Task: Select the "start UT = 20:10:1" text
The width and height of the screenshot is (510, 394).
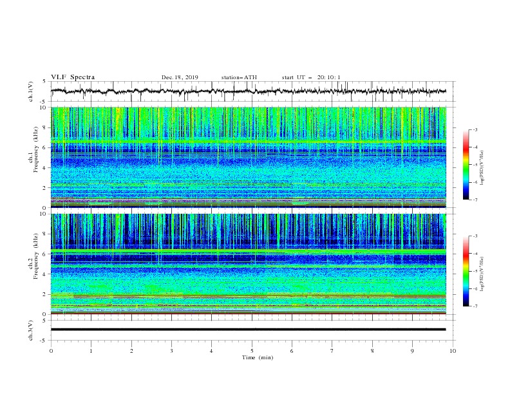Action: click(311, 77)
